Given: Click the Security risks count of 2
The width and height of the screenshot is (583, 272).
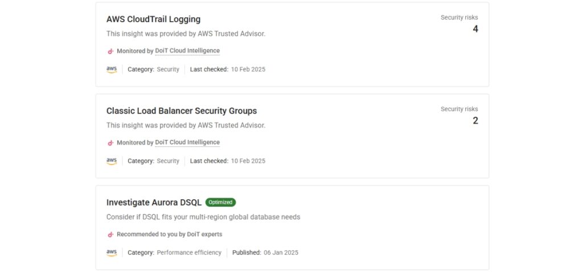Looking at the screenshot, I should coord(475,121).
